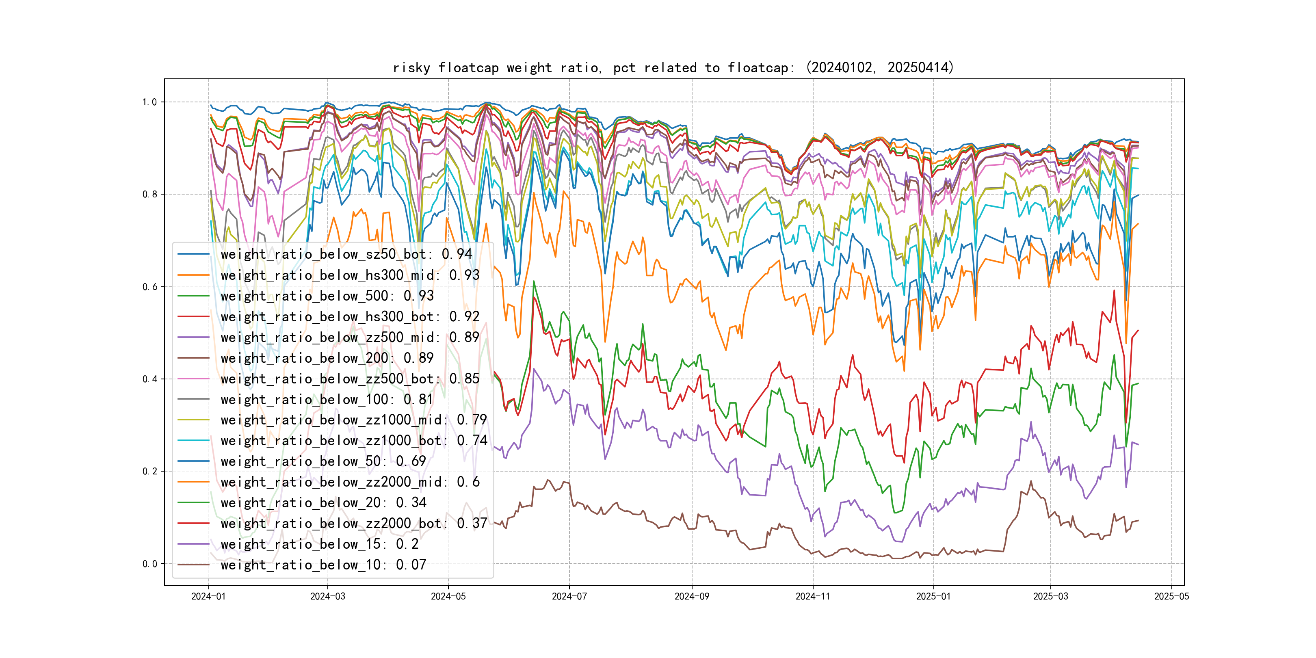Viewport: 1316px width, 658px height.
Task: Click legend label weight_ratio_below_hs300_bot
Action: pos(350,317)
